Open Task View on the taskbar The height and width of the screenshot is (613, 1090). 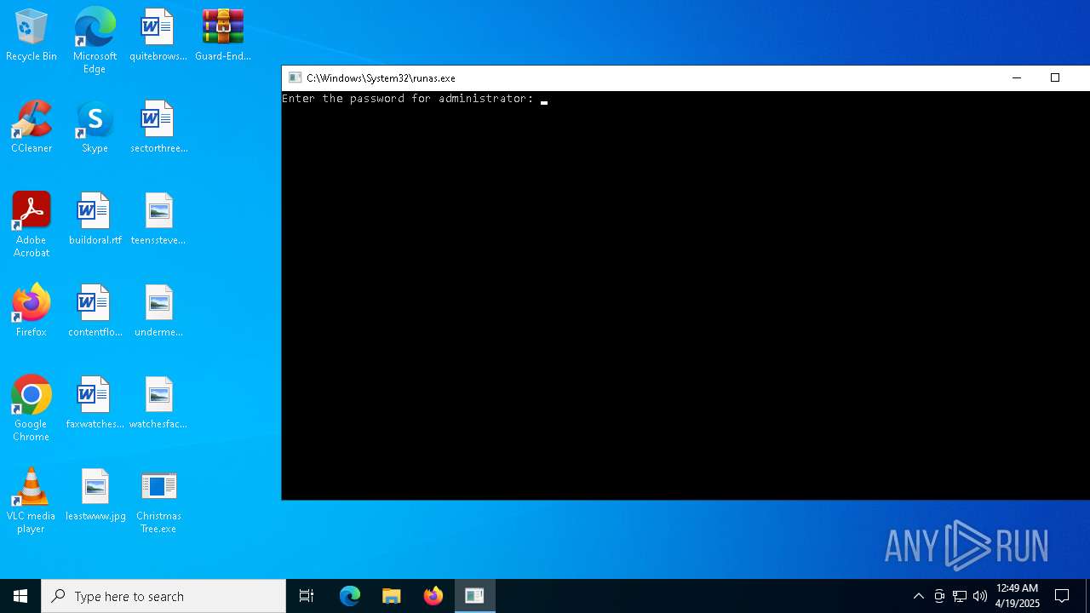pos(307,596)
